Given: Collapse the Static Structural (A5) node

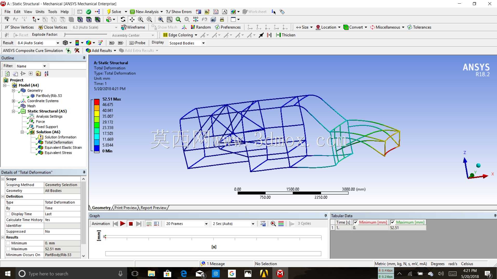Looking at the screenshot, I should click(13, 111).
